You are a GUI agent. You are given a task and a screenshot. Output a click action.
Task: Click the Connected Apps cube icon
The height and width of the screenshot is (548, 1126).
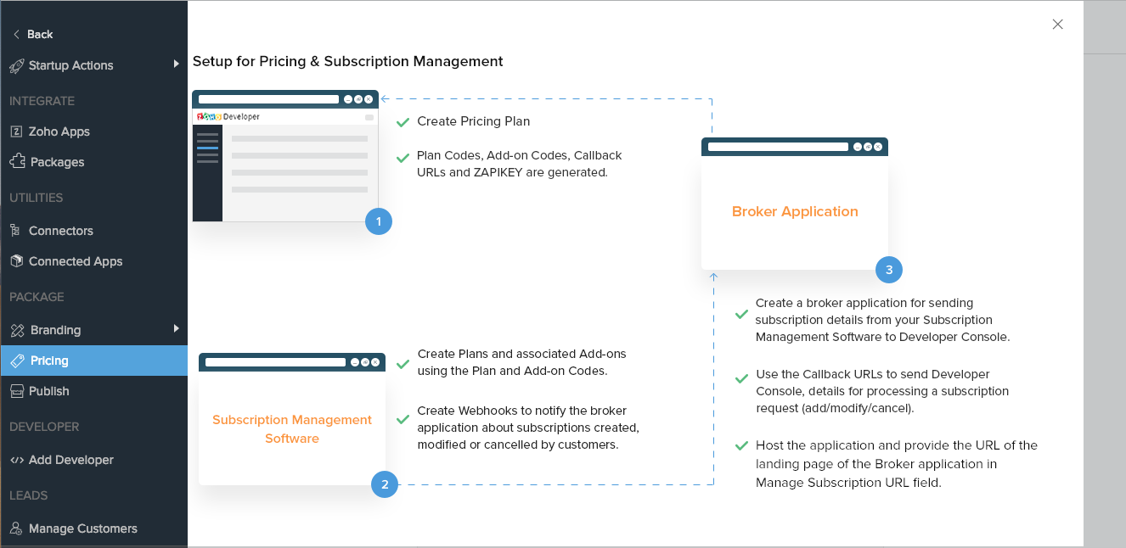tap(16, 261)
